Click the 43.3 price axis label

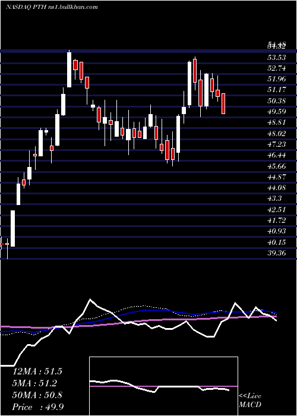pyautogui.click(x=274, y=198)
